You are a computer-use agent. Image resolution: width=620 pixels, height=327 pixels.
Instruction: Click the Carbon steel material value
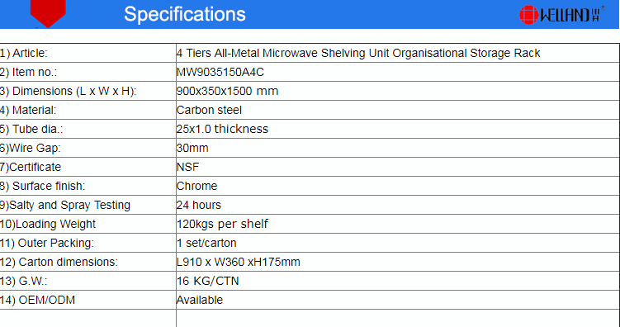[x=209, y=110]
